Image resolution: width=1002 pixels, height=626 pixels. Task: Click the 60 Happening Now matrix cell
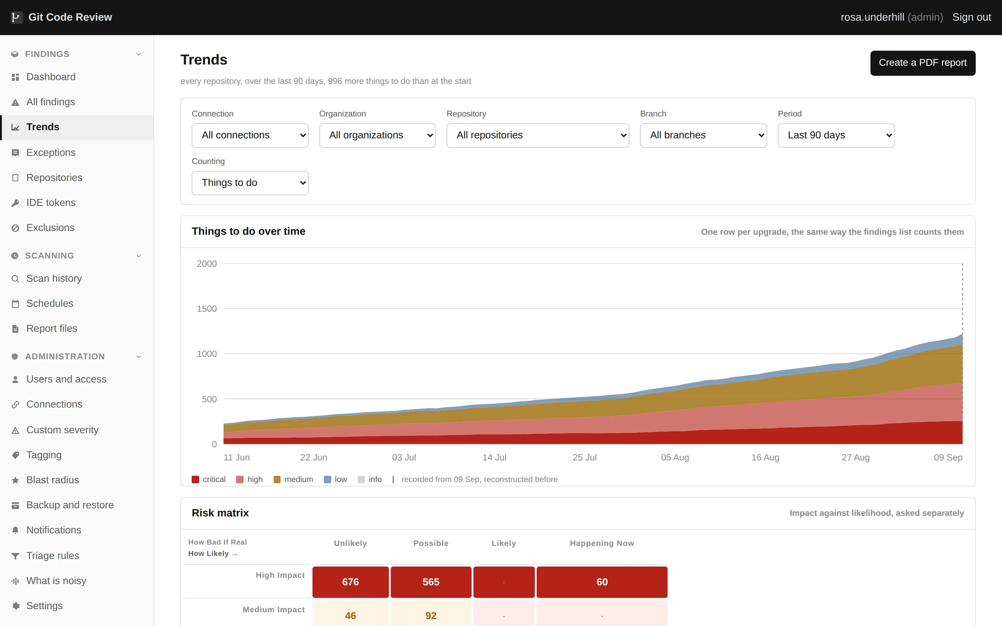coord(602,582)
